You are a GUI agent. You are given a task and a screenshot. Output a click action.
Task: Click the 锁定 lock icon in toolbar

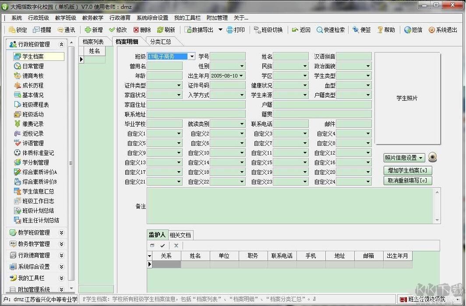(12, 30)
